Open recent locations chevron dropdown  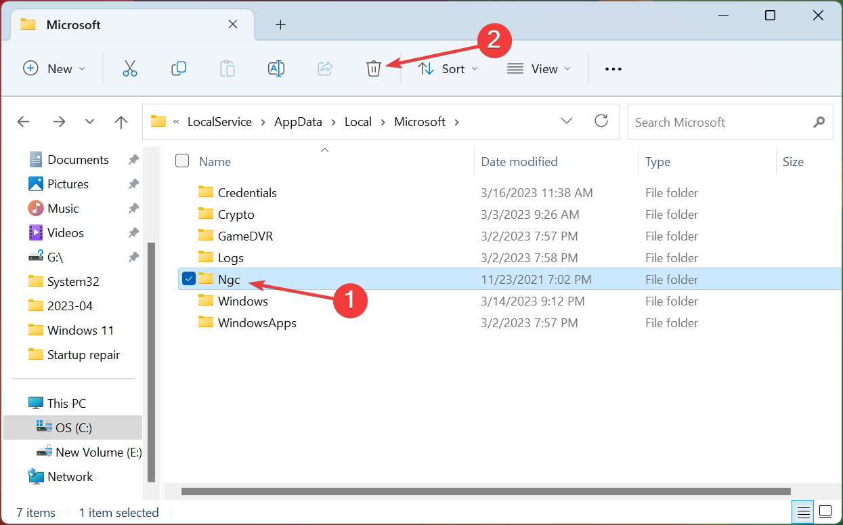coord(90,122)
